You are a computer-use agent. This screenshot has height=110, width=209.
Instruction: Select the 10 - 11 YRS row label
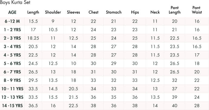pyautogui.click(x=12, y=89)
